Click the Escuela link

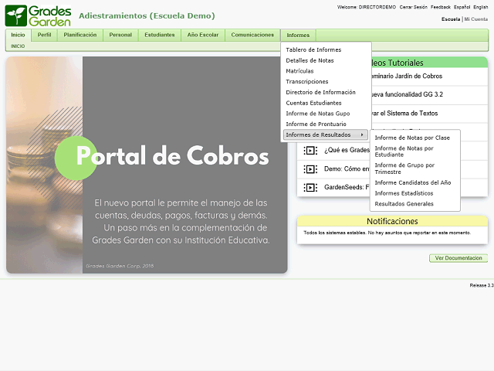click(x=451, y=19)
